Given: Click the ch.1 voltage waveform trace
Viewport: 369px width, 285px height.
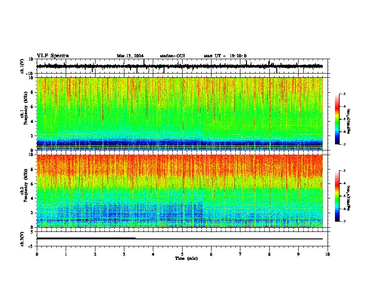Looking at the screenshot, I should point(179,66).
